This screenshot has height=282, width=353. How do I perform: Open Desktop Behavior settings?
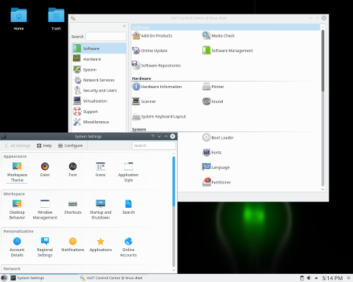coord(17,209)
